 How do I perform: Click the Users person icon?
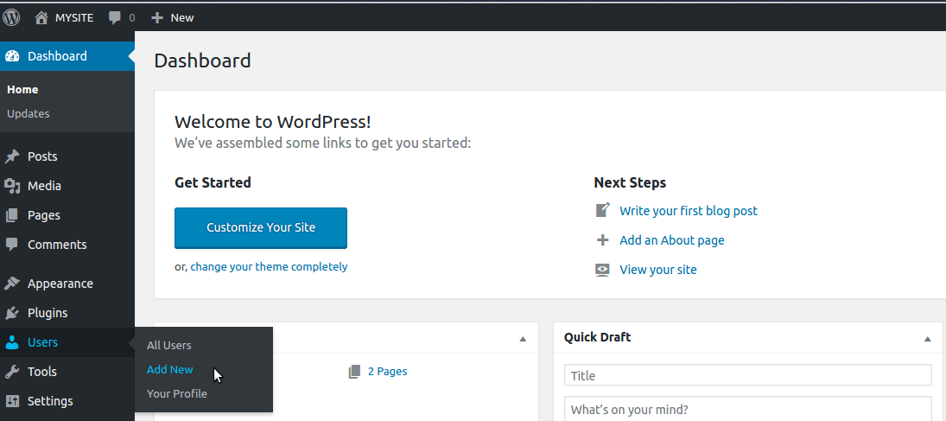(x=12, y=342)
